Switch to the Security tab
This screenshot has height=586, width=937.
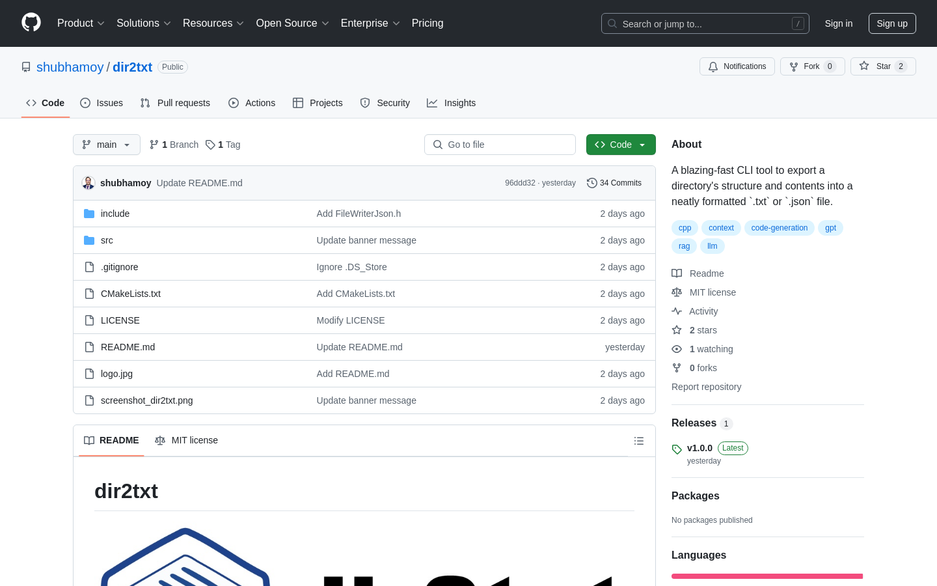click(385, 103)
